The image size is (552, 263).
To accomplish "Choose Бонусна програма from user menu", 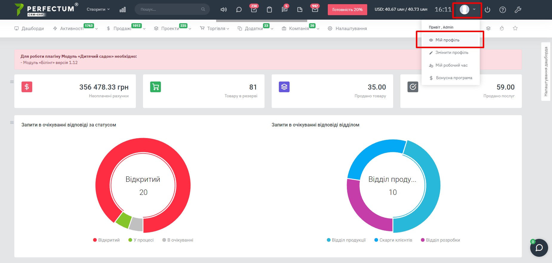I will click(454, 78).
